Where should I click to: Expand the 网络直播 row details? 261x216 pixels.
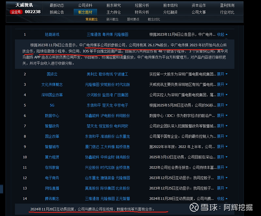pyautogui.click(x=222, y=188)
